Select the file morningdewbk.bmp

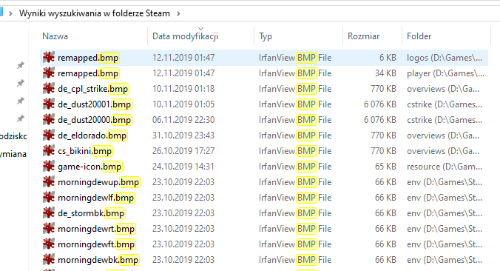pyautogui.click(x=98, y=260)
